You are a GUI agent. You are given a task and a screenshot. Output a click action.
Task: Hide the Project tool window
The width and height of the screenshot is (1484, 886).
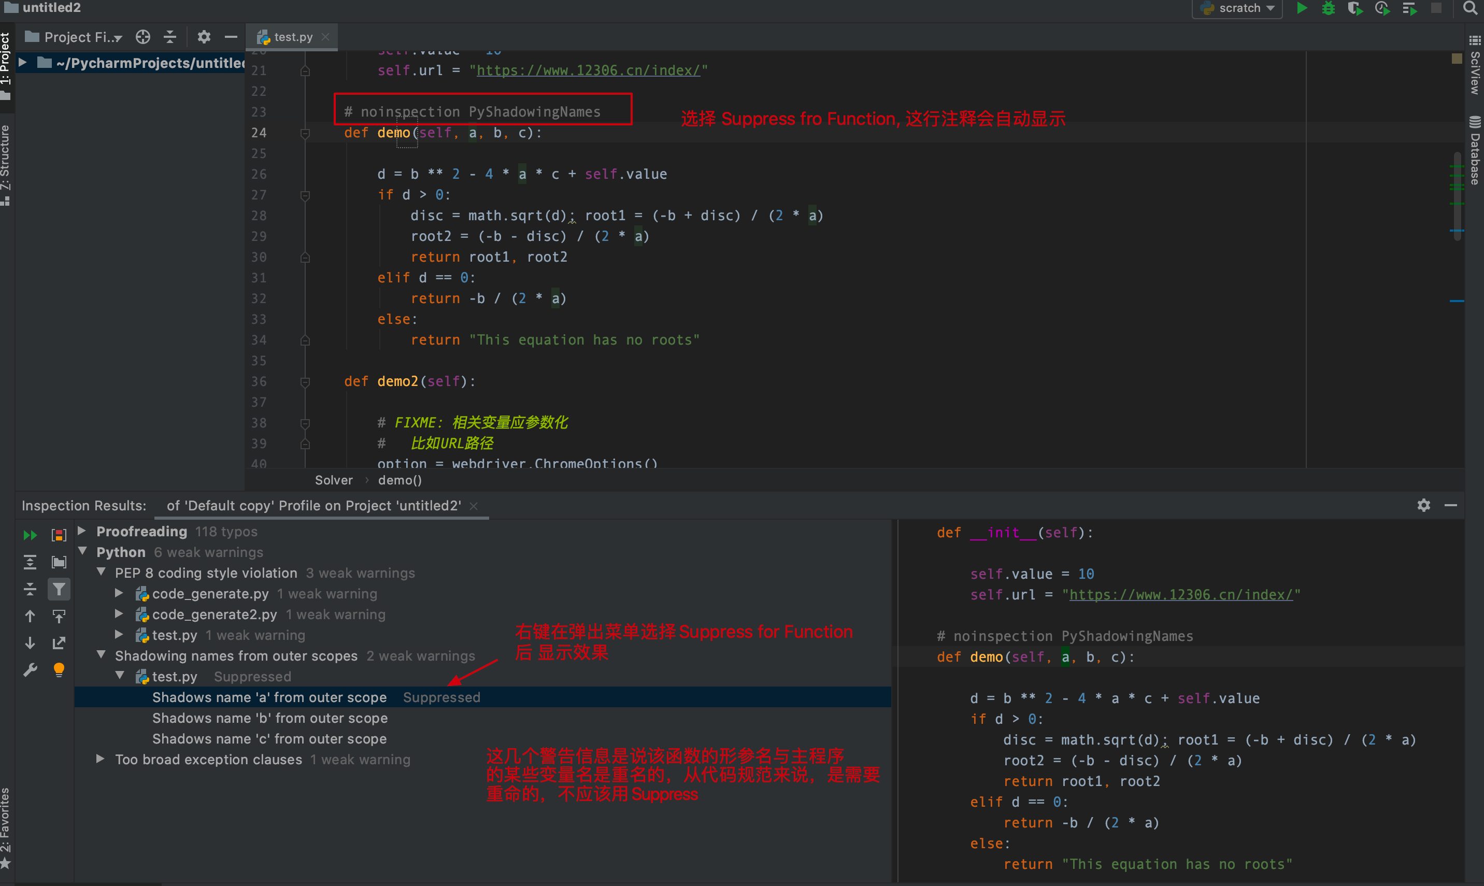(x=231, y=37)
